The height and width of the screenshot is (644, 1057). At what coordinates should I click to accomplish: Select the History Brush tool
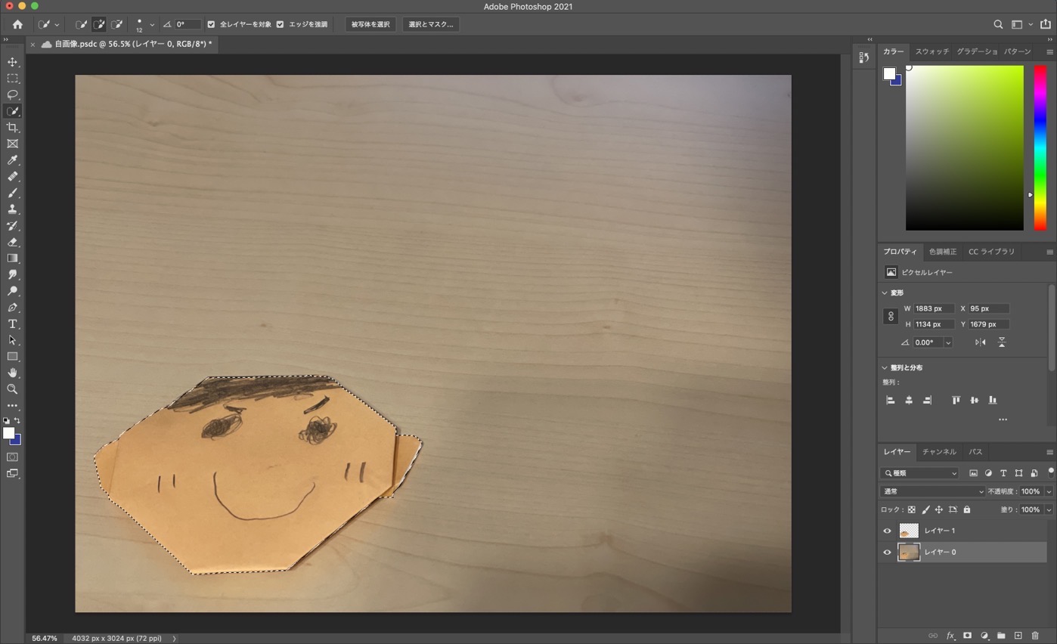click(12, 226)
